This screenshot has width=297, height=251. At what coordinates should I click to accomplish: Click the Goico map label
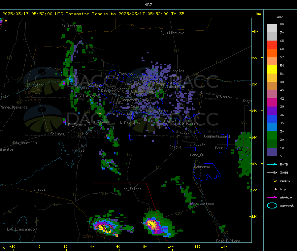pos(201,93)
